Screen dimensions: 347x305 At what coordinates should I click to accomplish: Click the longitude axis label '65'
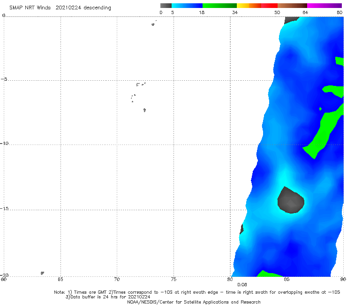coord(60,279)
